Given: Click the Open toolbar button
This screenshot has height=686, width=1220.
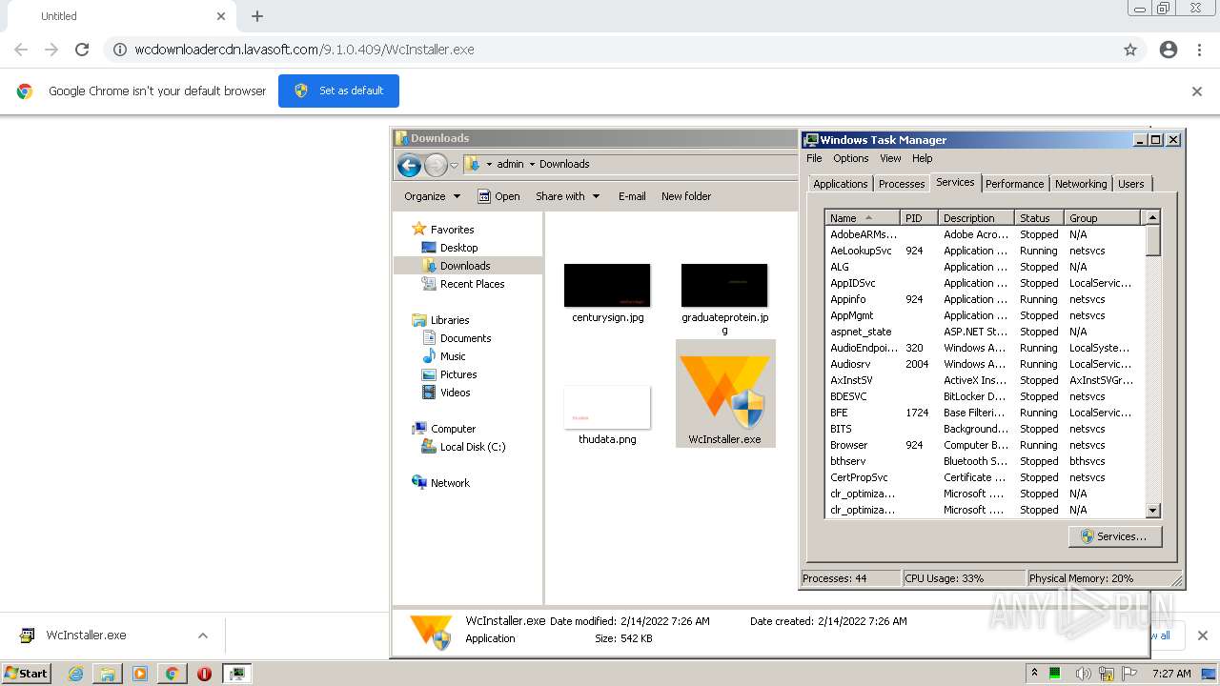Looking at the screenshot, I should pyautogui.click(x=498, y=196).
